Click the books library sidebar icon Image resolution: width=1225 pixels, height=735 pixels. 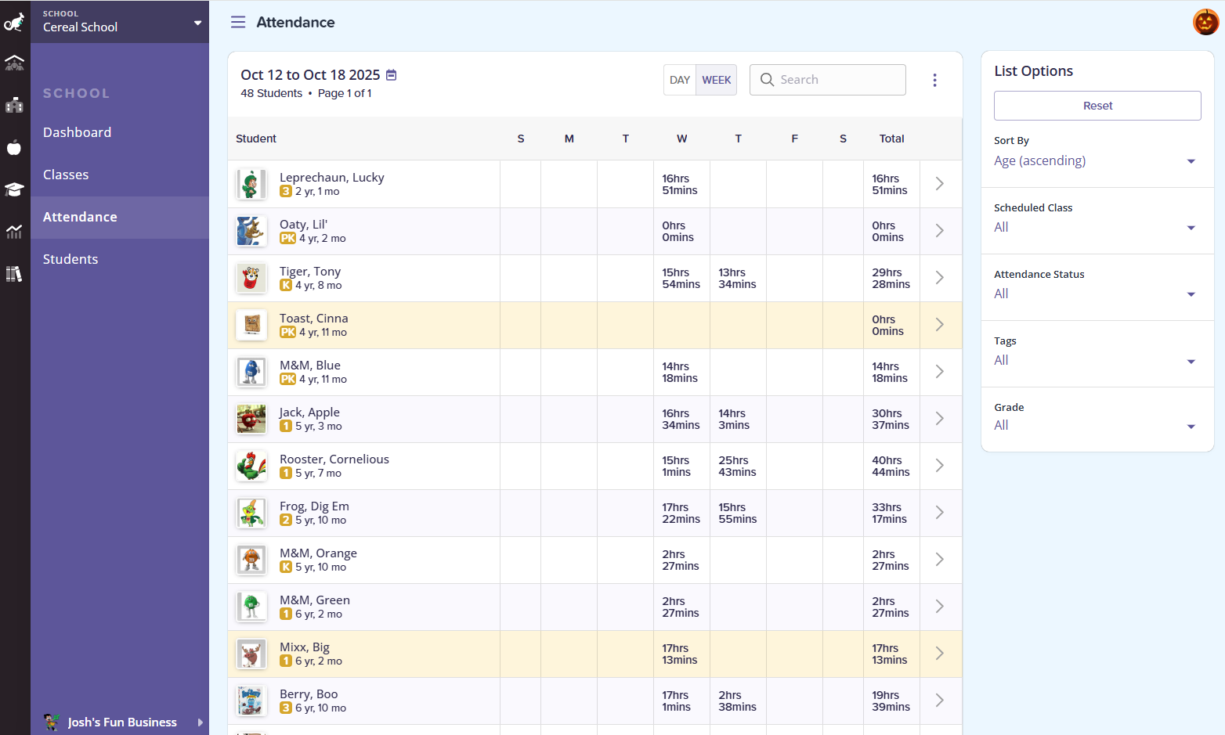[x=14, y=274]
